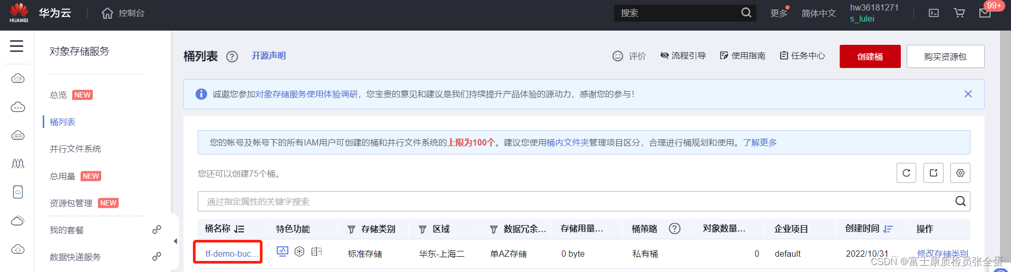Screen dimensions: 1011x272
Task: Open 任务中心
Action: pos(802,56)
